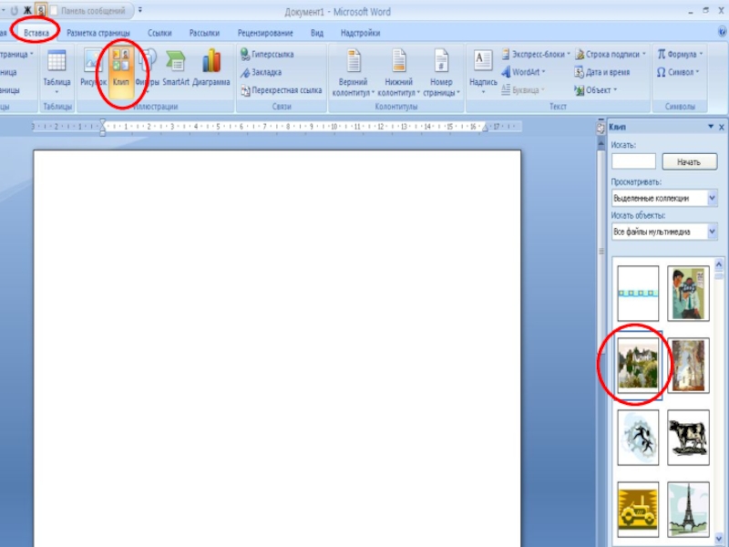Toggle the Панель сообщений checkbox
The height and width of the screenshot is (547, 729).
click(x=54, y=11)
